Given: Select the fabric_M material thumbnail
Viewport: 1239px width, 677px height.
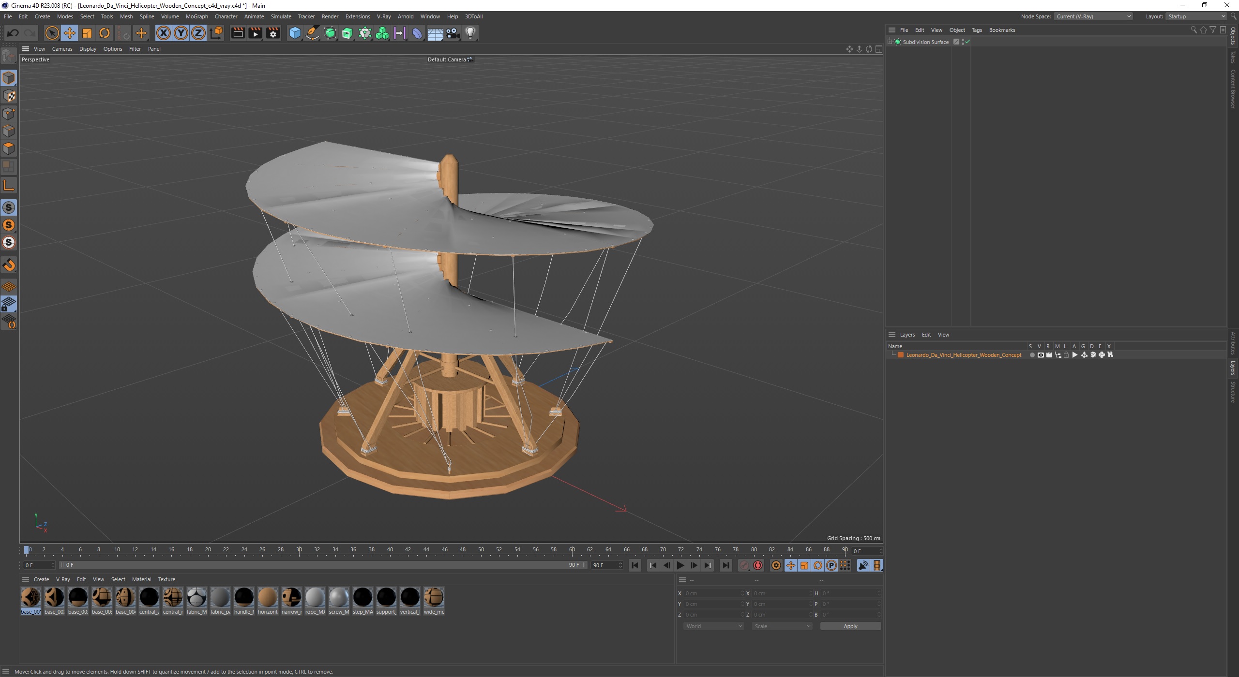Looking at the screenshot, I should tap(196, 598).
